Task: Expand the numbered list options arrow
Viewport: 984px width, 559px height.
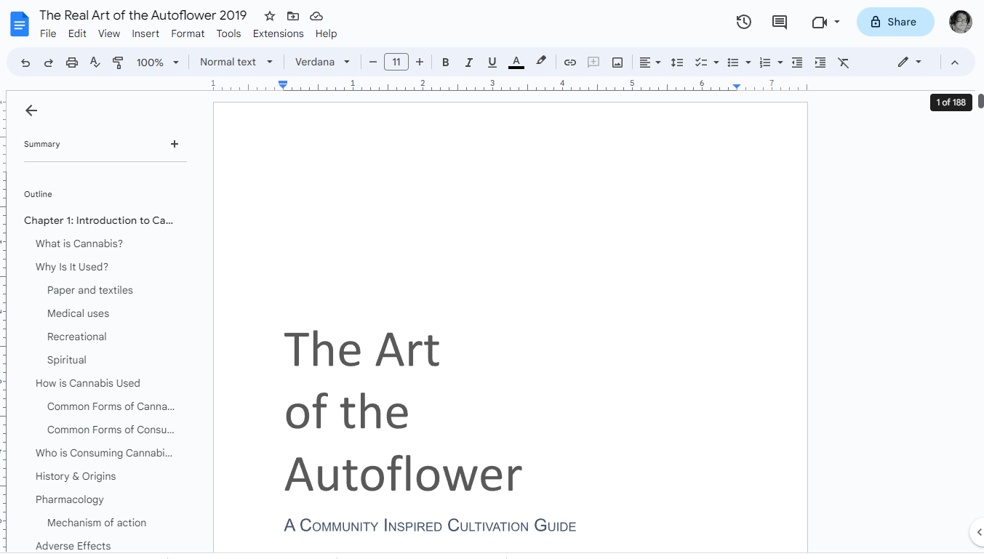Action: click(780, 63)
